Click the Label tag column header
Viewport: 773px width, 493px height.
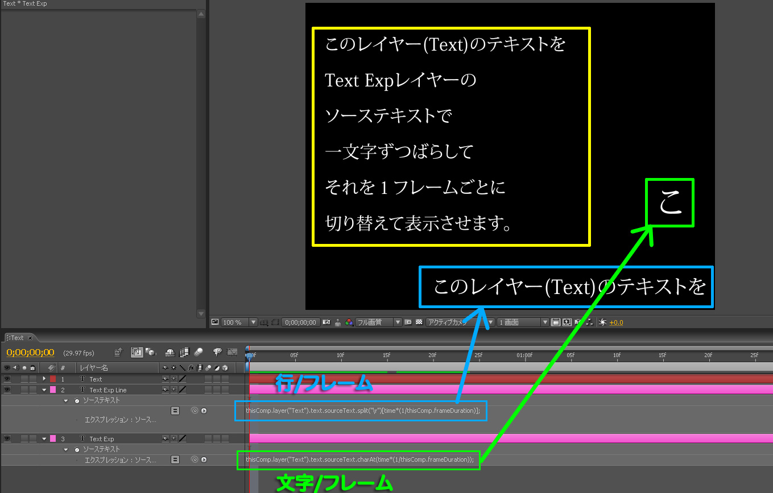51,368
